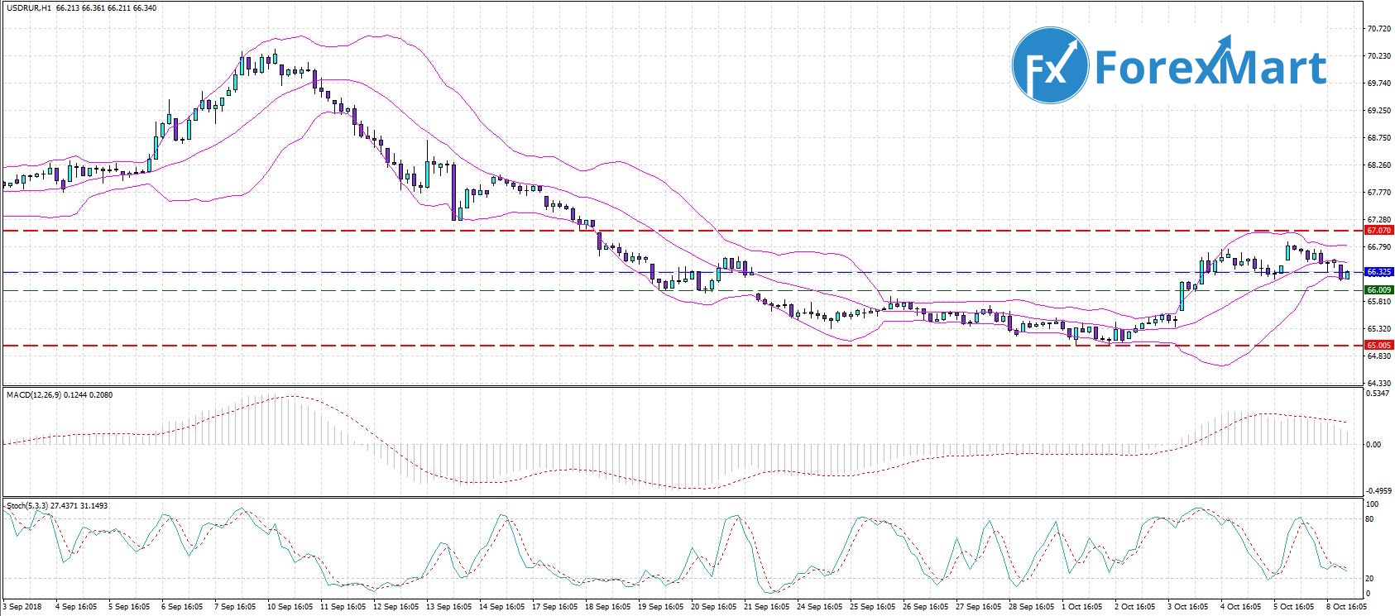
Task: Click the blue 66.325 current price tag
Action: click(1379, 272)
